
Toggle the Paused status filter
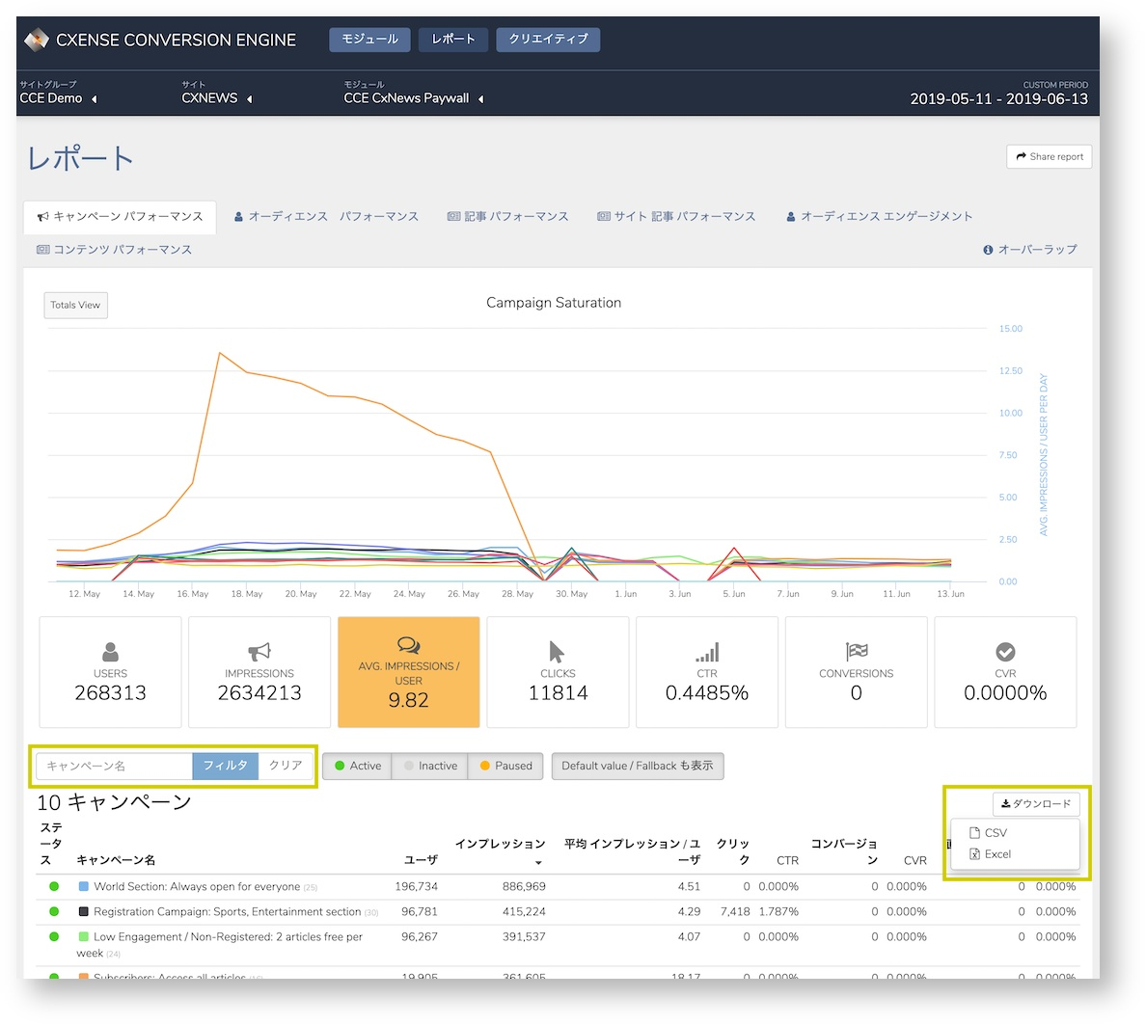(505, 766)
